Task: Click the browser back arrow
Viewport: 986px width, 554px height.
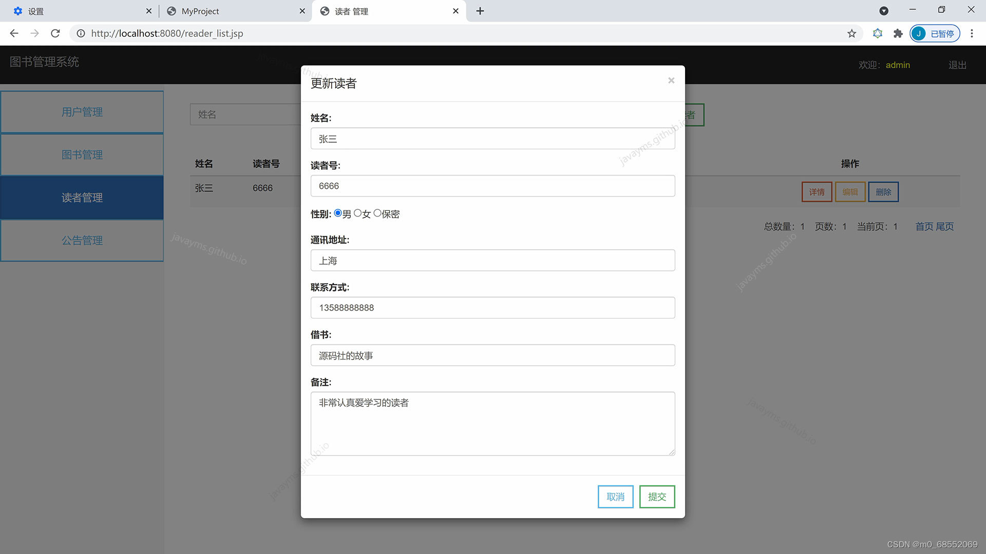Action: 14,33
